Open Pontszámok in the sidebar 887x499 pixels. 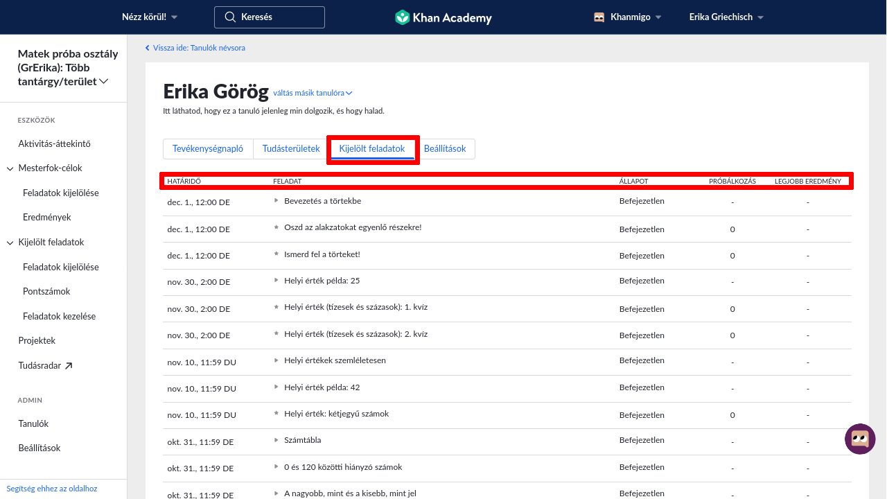[x=46, y=292]
